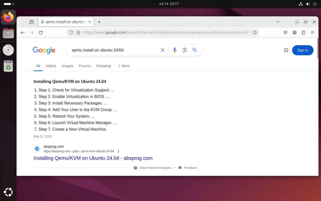Switch to the Shopping tab
The height and width of the screenshot is (201, 321).
click(x=104, y=66)
